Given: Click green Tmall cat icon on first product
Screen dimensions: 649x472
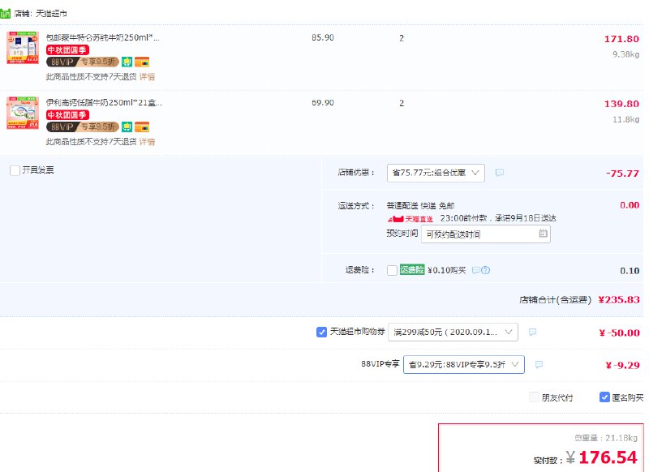Looking at the screenshot, I should (x=127, y=62).
